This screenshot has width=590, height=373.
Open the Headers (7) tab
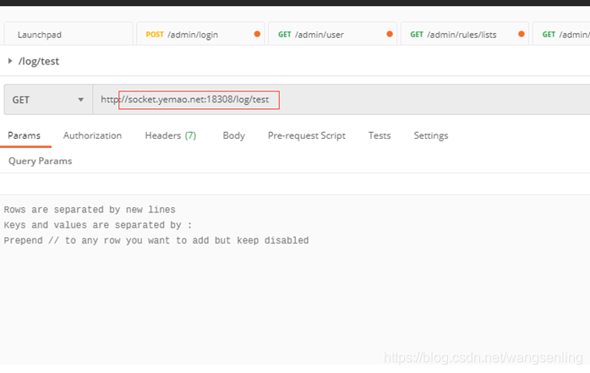(171, 135)
